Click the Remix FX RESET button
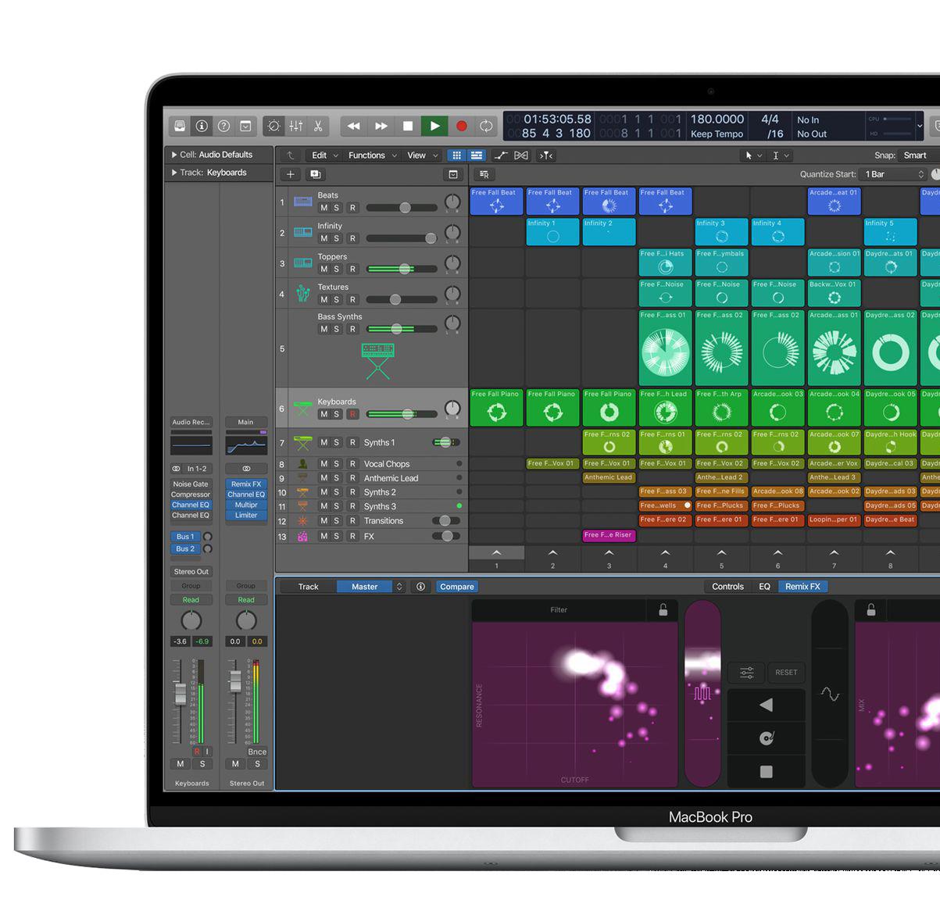The width and height of the screenshot is (940, 918). tap(786, 672)
